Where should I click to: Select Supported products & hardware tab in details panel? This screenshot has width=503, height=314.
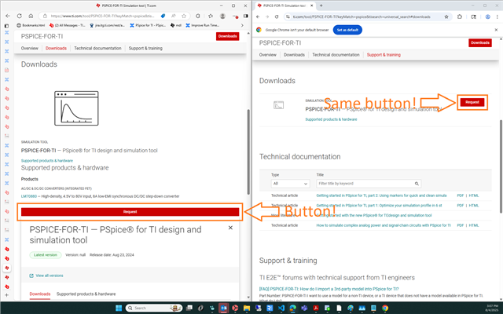tap(86, 294)
